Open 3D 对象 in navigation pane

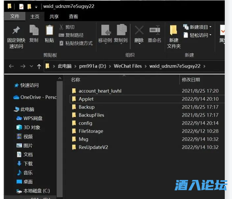[x=28, y=127]
